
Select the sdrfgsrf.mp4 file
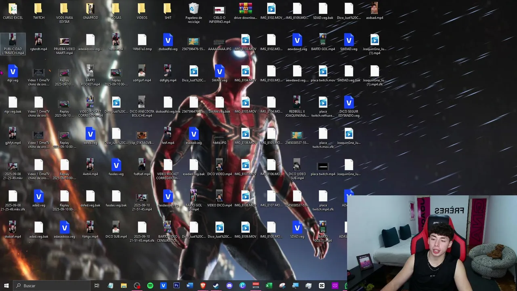point(142,74)
